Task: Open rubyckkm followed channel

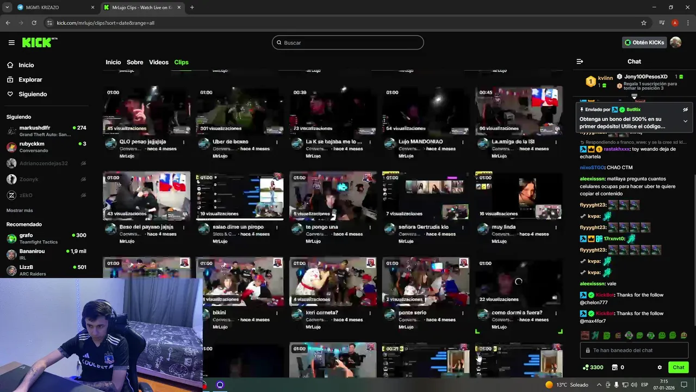Action: click(46, 147)
